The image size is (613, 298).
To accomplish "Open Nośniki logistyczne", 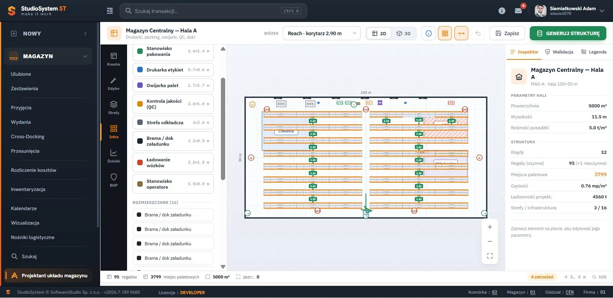I will (33, 237).
